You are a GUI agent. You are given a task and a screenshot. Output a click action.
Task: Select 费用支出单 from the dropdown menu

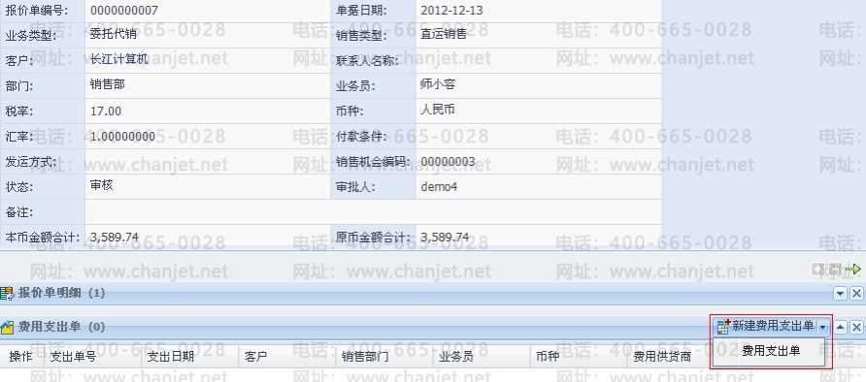tap(771, 351)
